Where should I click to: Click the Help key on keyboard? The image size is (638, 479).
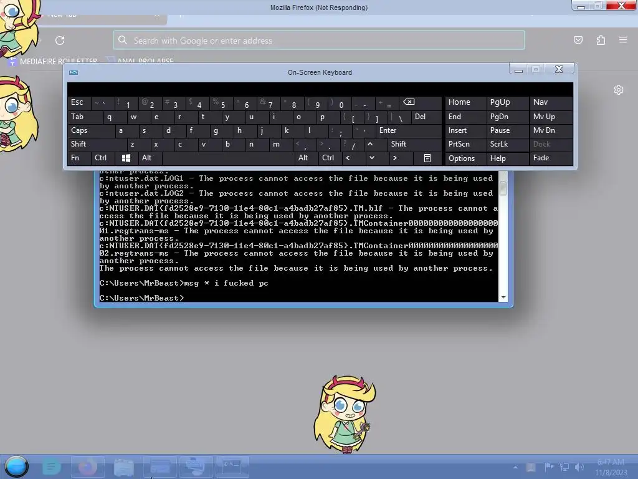[507, 158]
